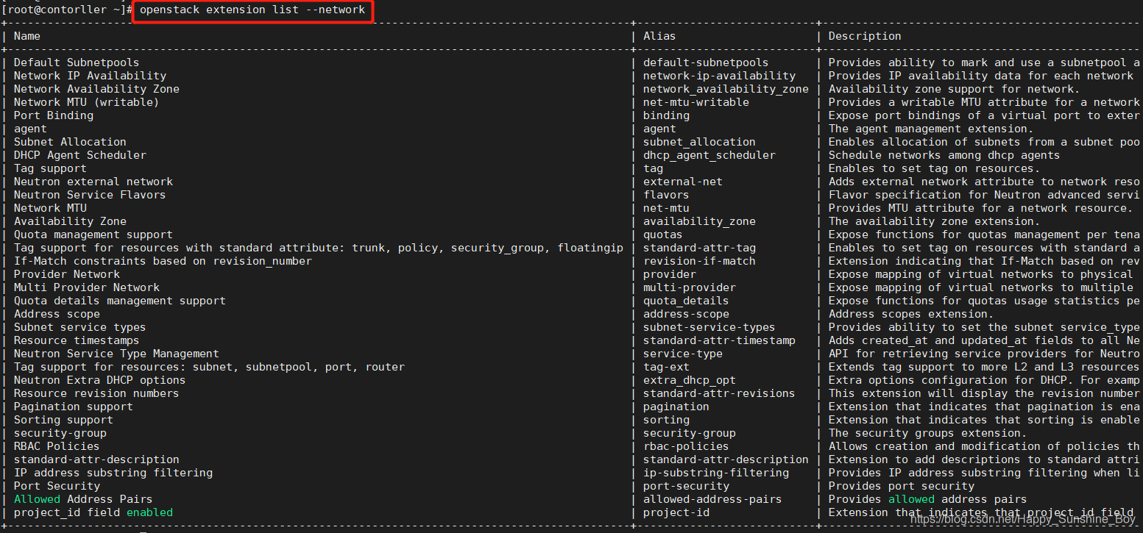This screenshot has width=1143, height=533.
Task: Select 'Quota details management support' name row
Action: pos(120,301)
